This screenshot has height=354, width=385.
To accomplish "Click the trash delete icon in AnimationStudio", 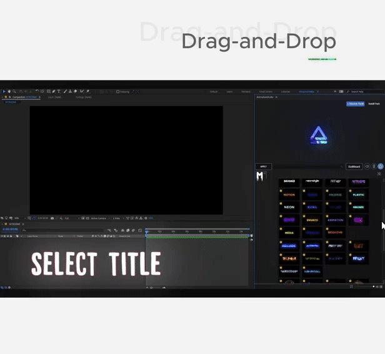I will 374,166.
